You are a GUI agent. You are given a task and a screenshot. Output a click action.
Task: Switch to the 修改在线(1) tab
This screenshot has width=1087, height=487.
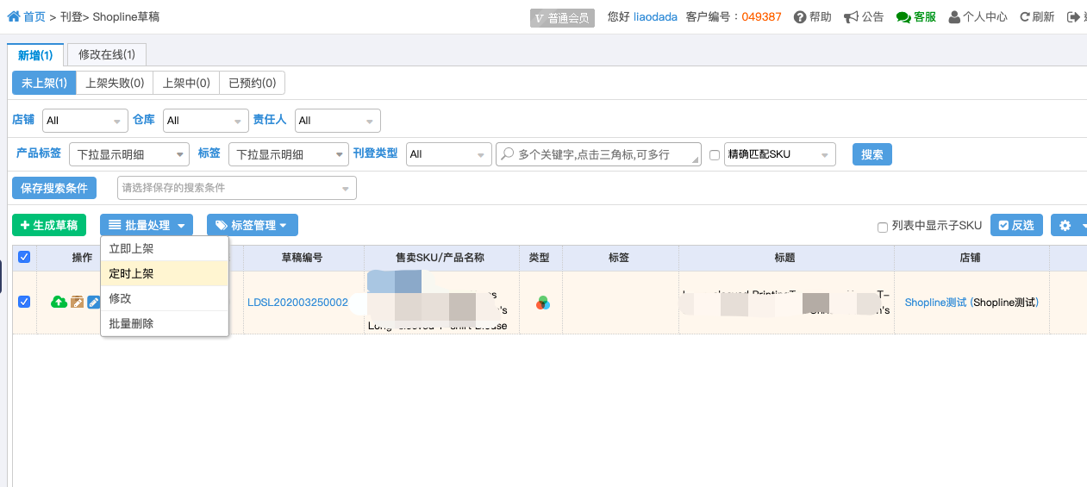[x=107, y=54]
